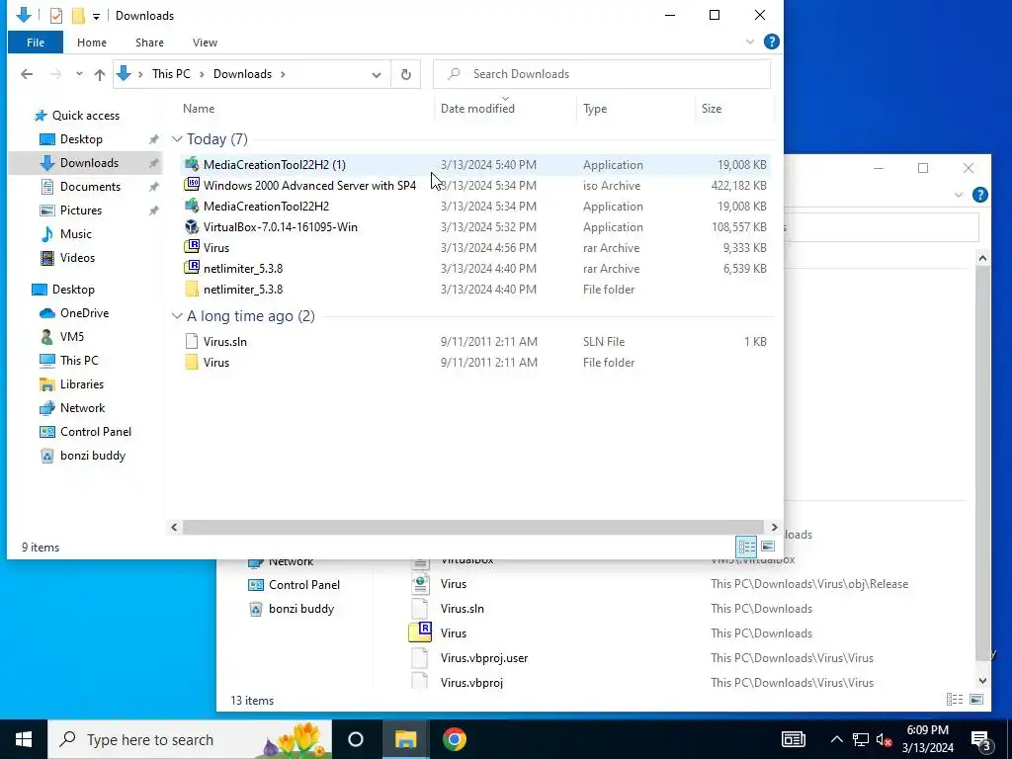The width and height of the screenshot is (1012, 759).
Task: Open the Share ribbon tab
Action: point(149,42)
